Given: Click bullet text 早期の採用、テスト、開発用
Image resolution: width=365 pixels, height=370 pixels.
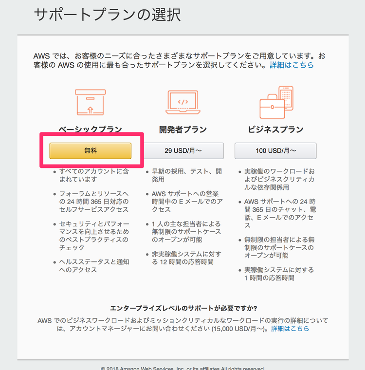Looking at the screenshot, I should click(x=187, y=175).
